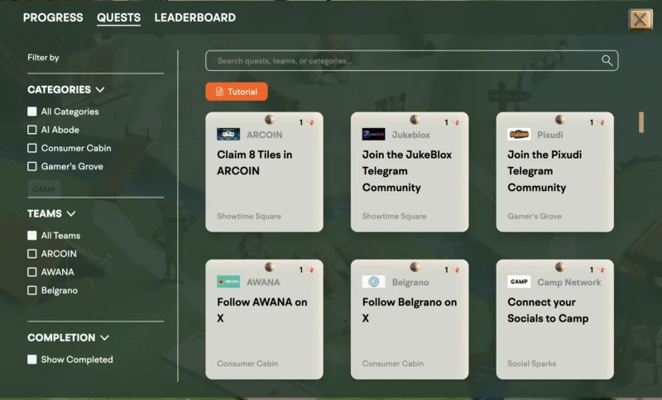This screenshot has height=400, width=662.
Task: Open the Follow AWANA on X quest
Action: click(x=264, y=320)
